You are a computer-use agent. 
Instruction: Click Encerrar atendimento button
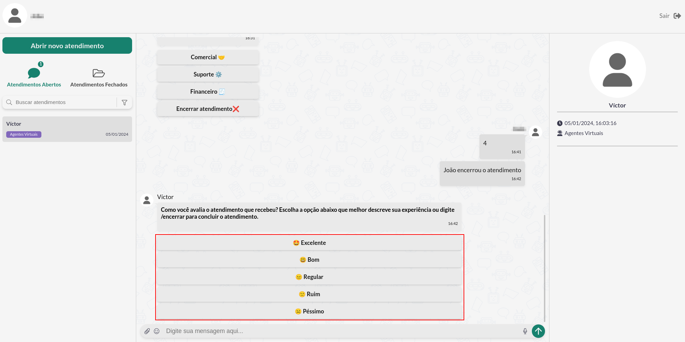(x=208, y=109)
